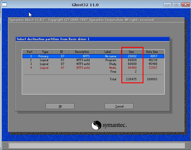Select the Program partition row
The width and height of the screenshot is (191, 150).
pos(93,60)
